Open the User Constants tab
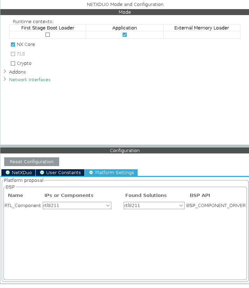This screenshot has width=249, height=288. coord(60,172)
